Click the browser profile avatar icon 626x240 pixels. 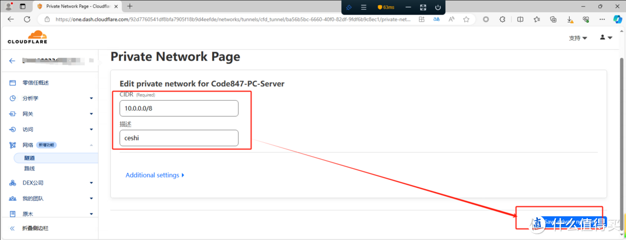tap(9, 6)
